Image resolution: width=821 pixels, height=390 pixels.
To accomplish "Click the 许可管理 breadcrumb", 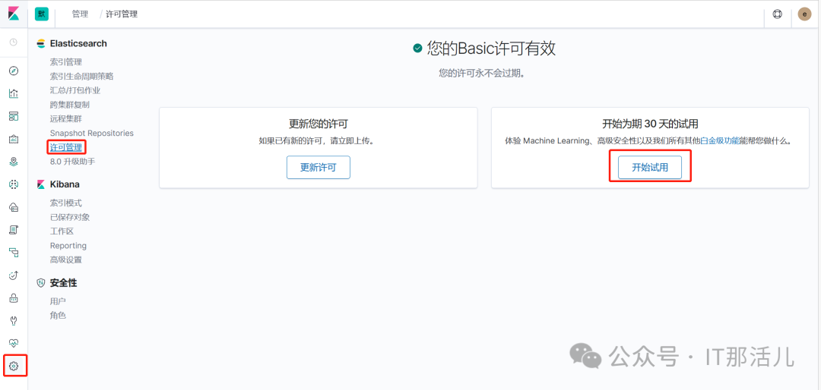I will tap(122, 14).
